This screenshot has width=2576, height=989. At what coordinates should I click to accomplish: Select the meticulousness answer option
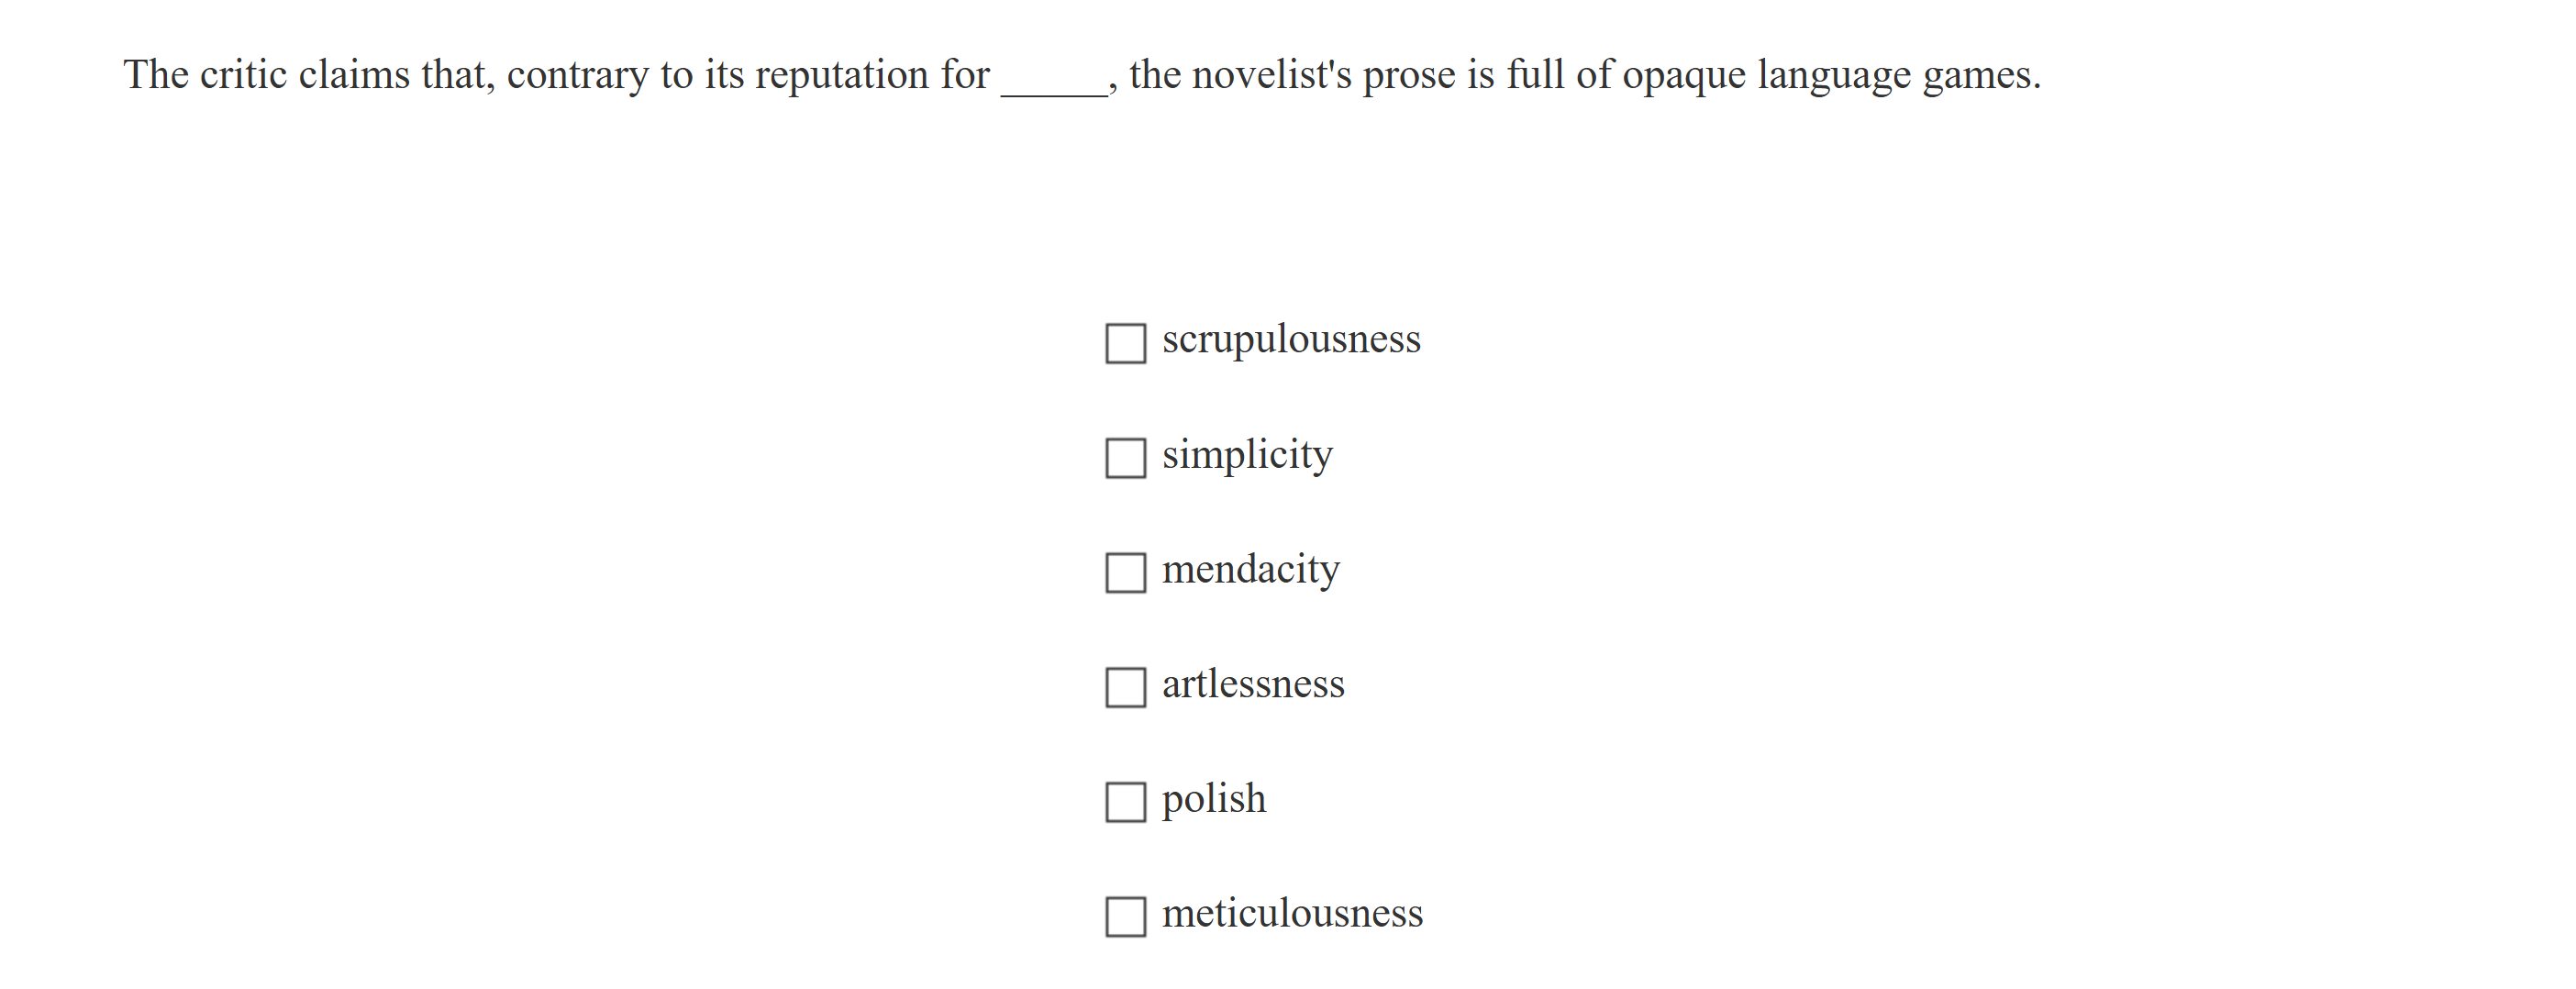point(1124,918)
